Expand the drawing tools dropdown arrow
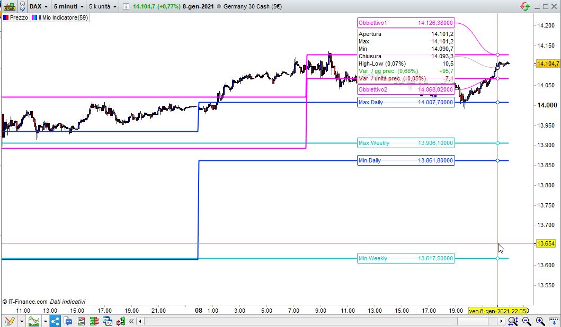This screenshot has width=561, height=327. (x=22, y=321)
